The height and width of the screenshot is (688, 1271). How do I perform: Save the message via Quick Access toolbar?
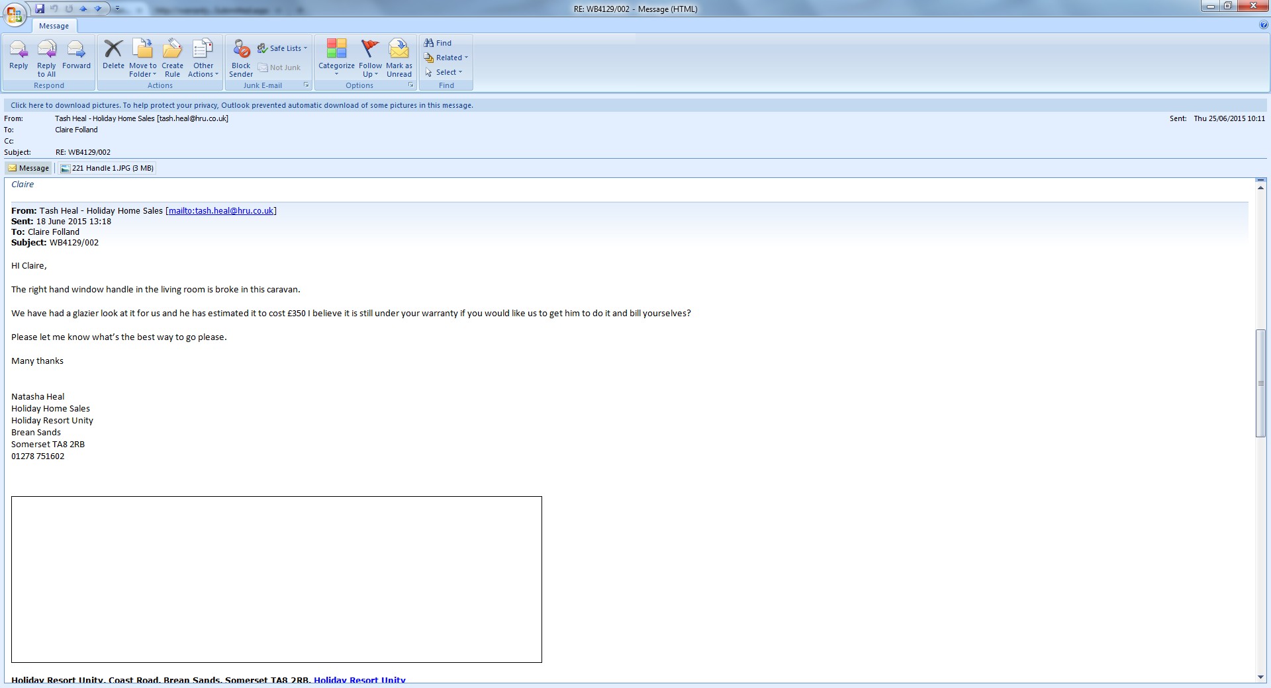coord(40,9)
